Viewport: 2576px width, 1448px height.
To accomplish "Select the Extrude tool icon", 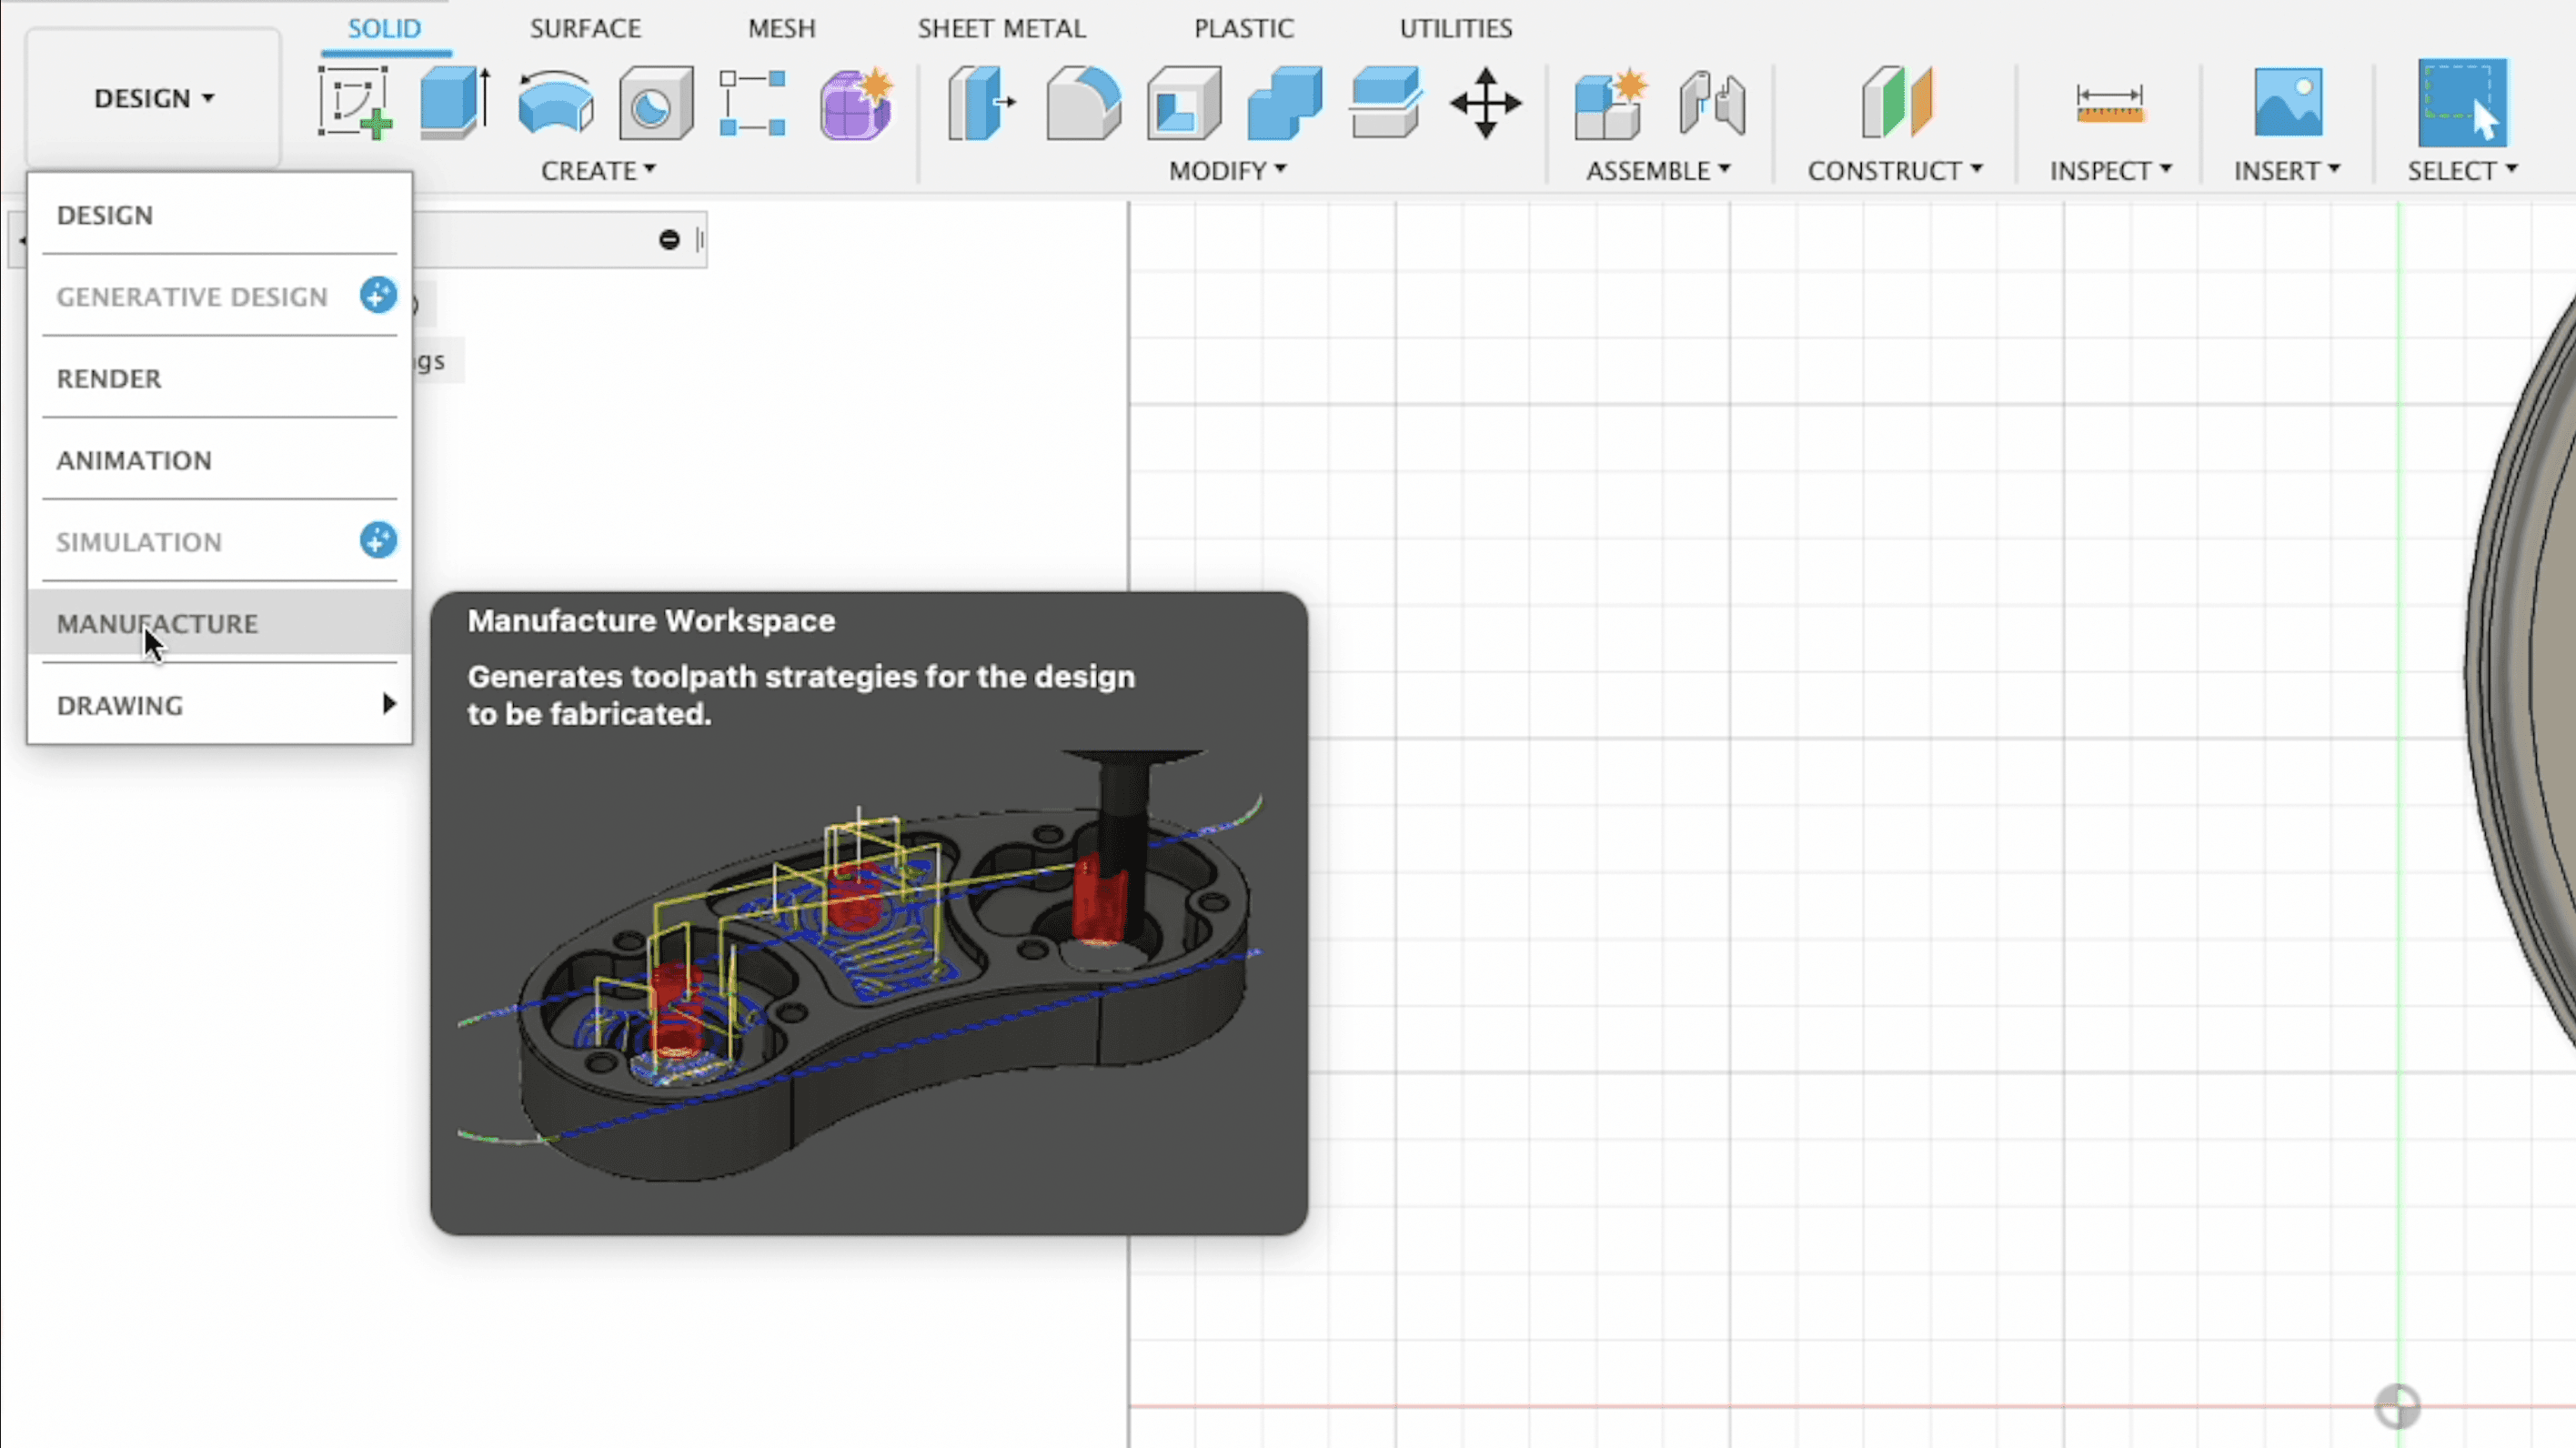I will click(x=455, y=102).
